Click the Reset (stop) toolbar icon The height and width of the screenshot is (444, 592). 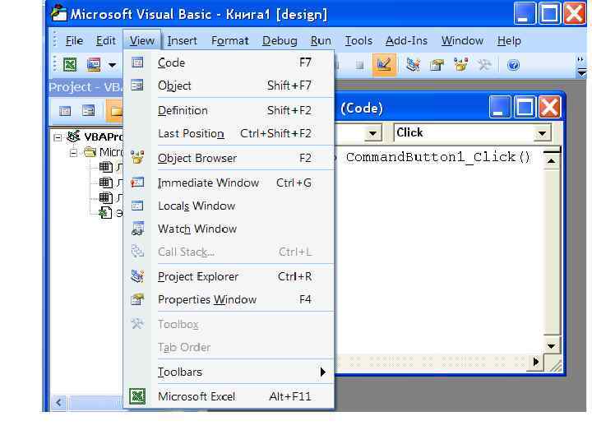point(359,66)
